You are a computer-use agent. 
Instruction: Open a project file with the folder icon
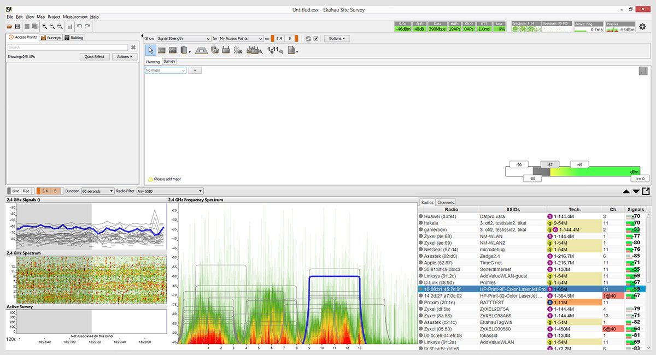coord(9,26)
